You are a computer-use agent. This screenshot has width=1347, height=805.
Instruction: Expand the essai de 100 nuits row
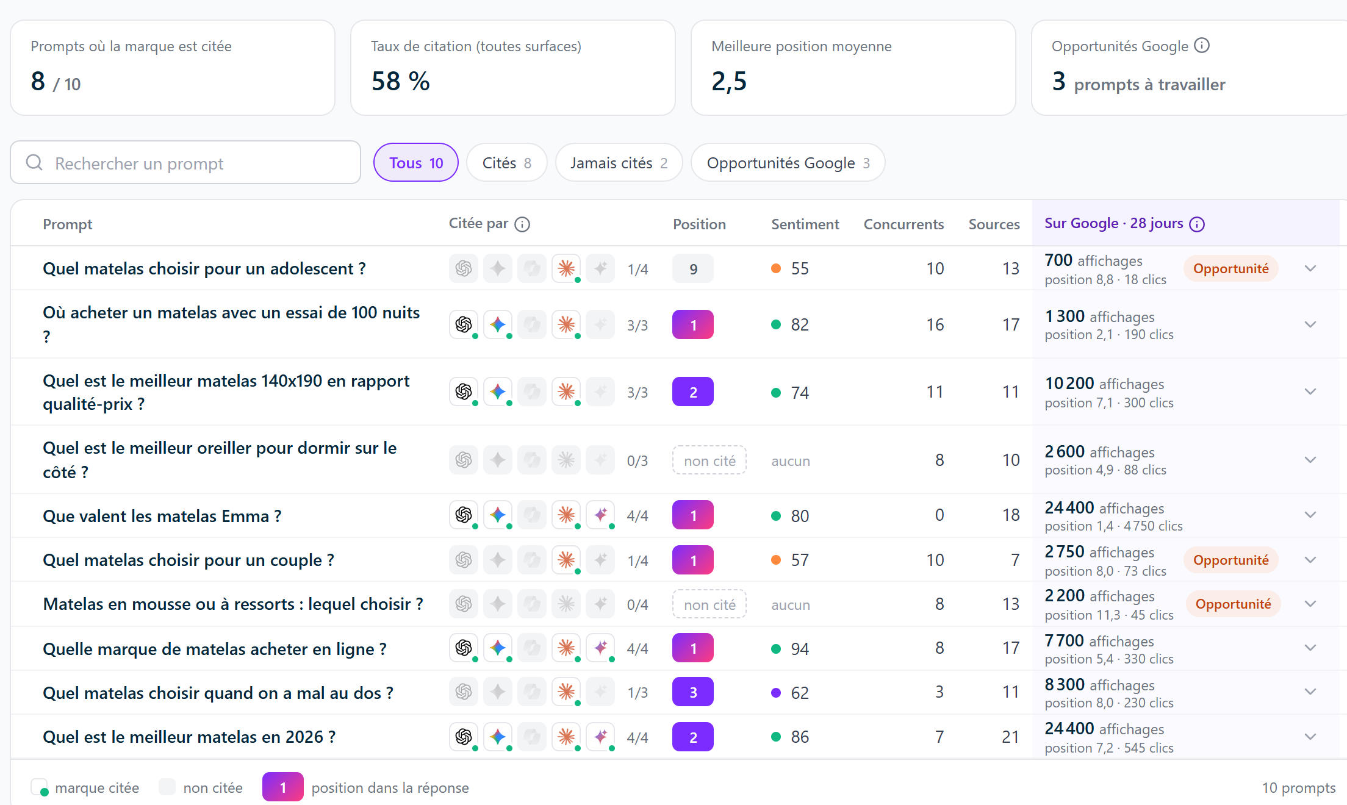[x=1310, y=324]
